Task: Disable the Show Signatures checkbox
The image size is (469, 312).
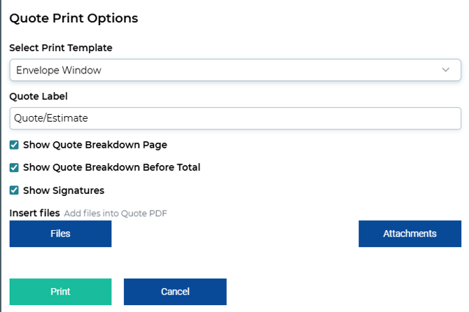Action: point(14,190)
